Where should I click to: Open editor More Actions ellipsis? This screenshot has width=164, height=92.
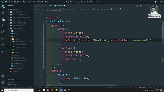click(161, 6)
